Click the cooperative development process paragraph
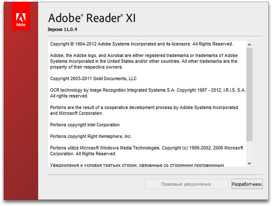This screenshot has width=272, height=206. pyautogui.click(x=143, y=110)
